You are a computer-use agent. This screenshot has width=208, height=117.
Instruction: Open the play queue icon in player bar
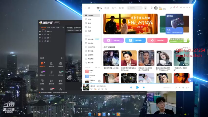(x=187, y=88)
